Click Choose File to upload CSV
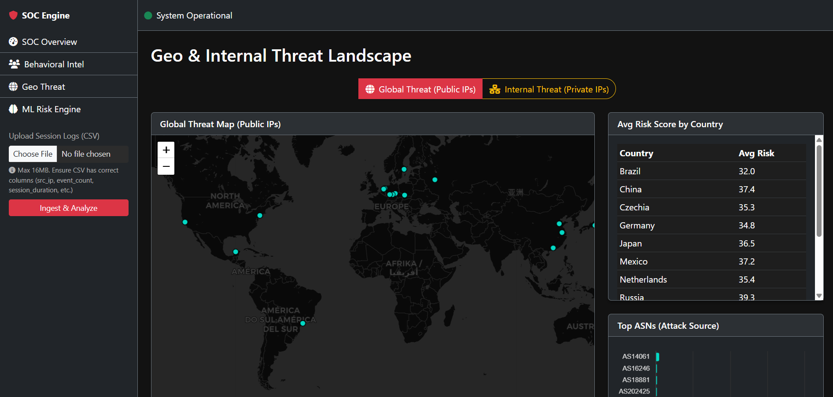 tap(33, 154)
